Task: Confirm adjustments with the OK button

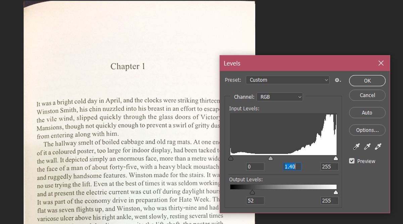Action: [367, 81]
